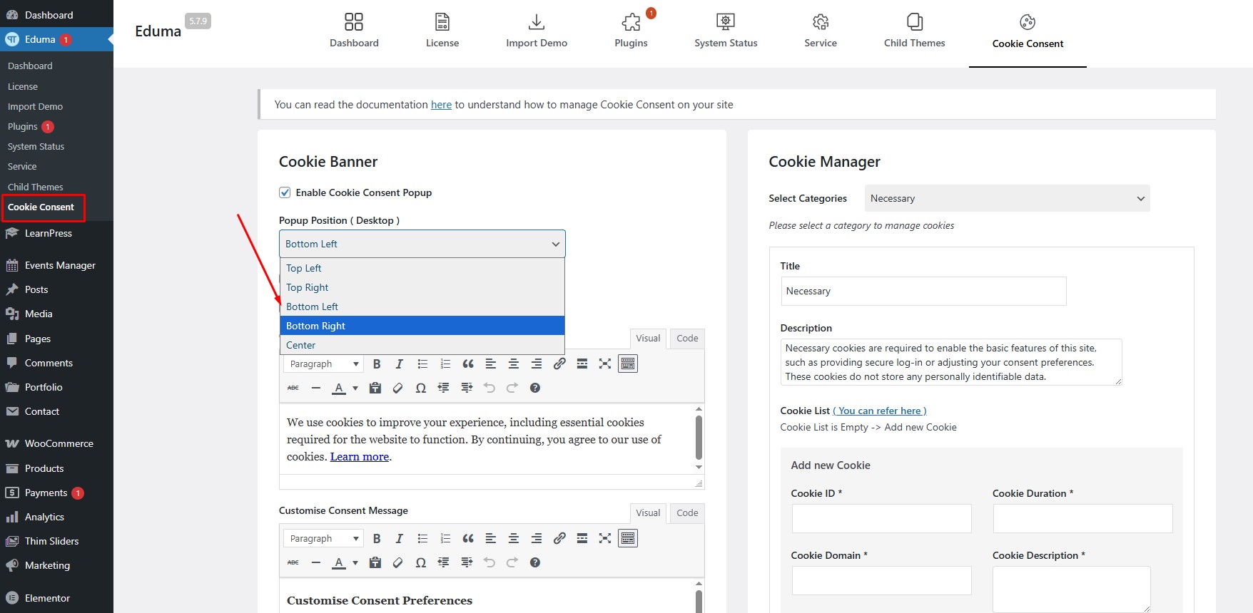Open the documentation 'here' link
This screenshot has height=613, width=1253.
coord(441,105)
